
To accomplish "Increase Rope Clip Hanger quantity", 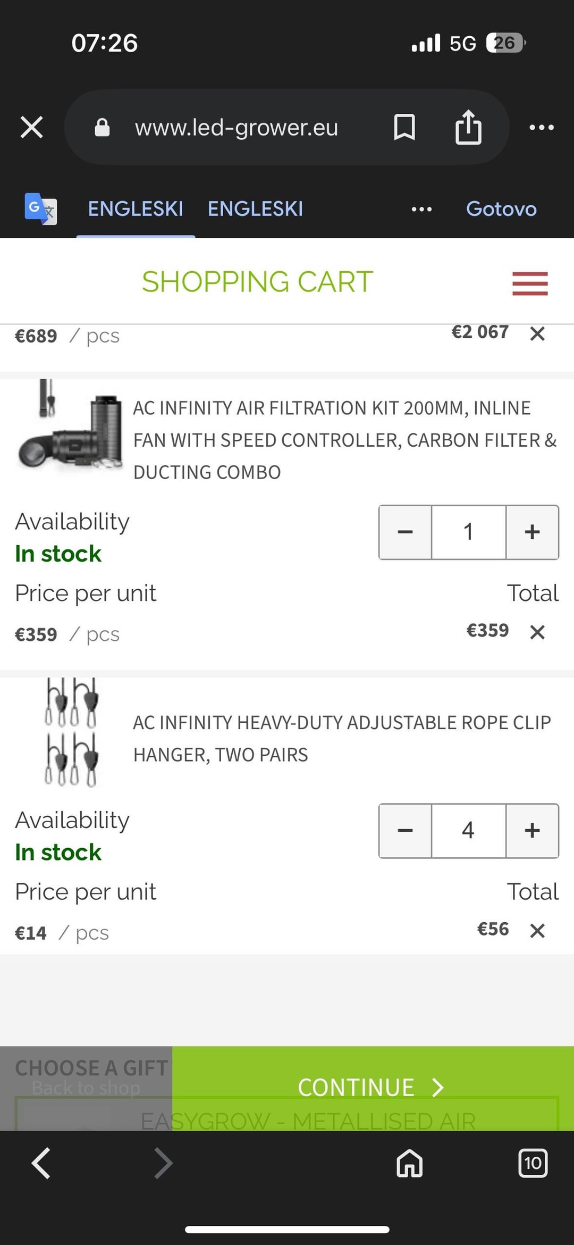I will click(532, 831).
